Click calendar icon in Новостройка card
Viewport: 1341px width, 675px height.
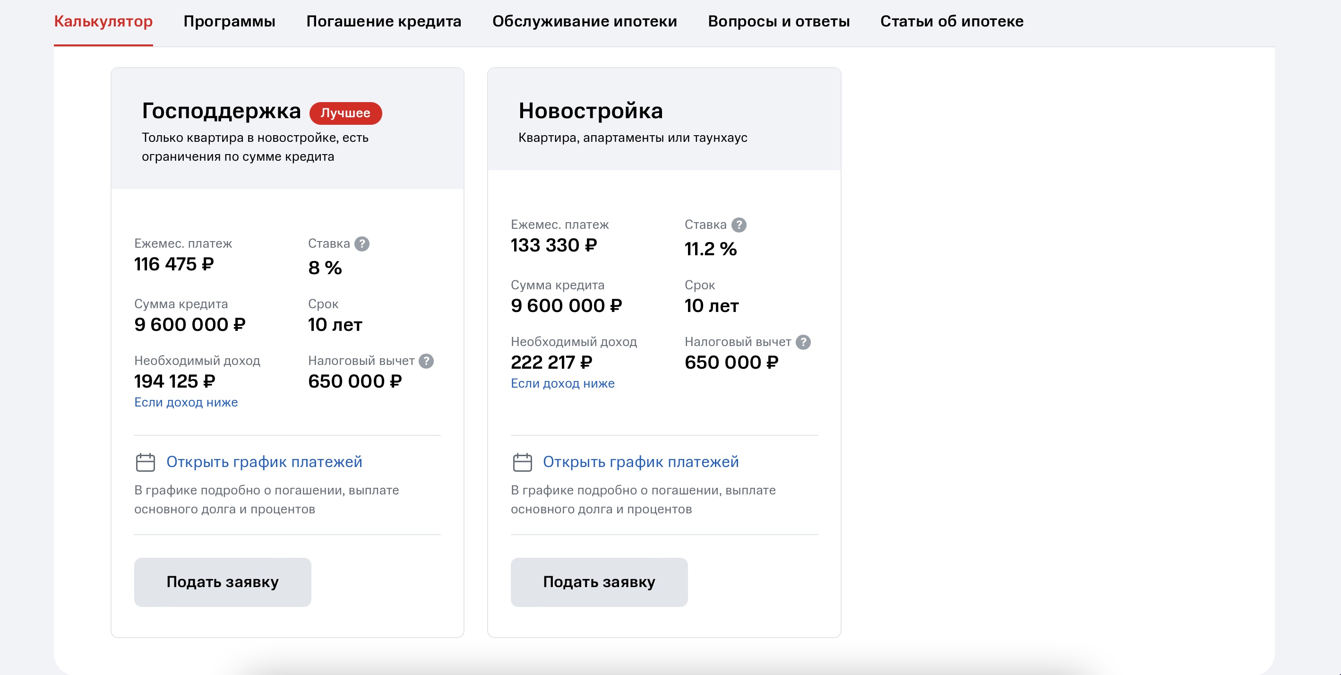522,462
